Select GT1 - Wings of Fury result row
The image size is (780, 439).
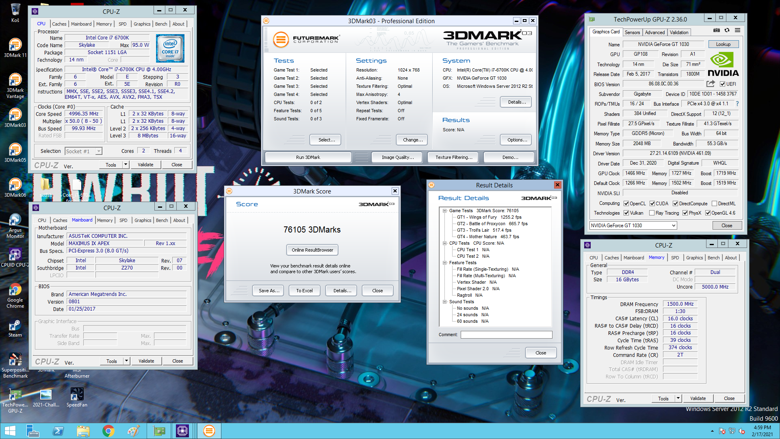(489, 217)
